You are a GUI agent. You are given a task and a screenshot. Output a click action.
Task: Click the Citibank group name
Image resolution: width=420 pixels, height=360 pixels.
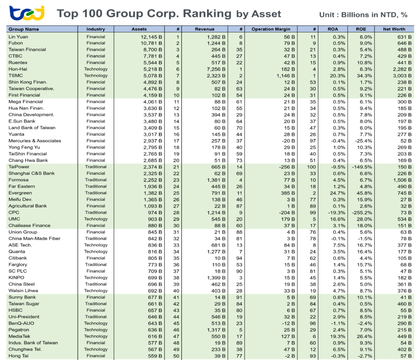pyautogui.click(x=18, y=258)
